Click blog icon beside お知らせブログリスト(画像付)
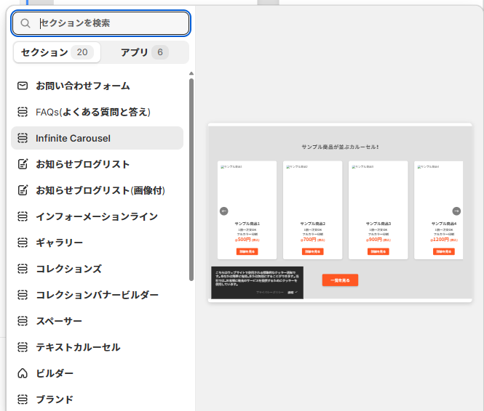This screenshot has width=484, height=411. (23, 190)
